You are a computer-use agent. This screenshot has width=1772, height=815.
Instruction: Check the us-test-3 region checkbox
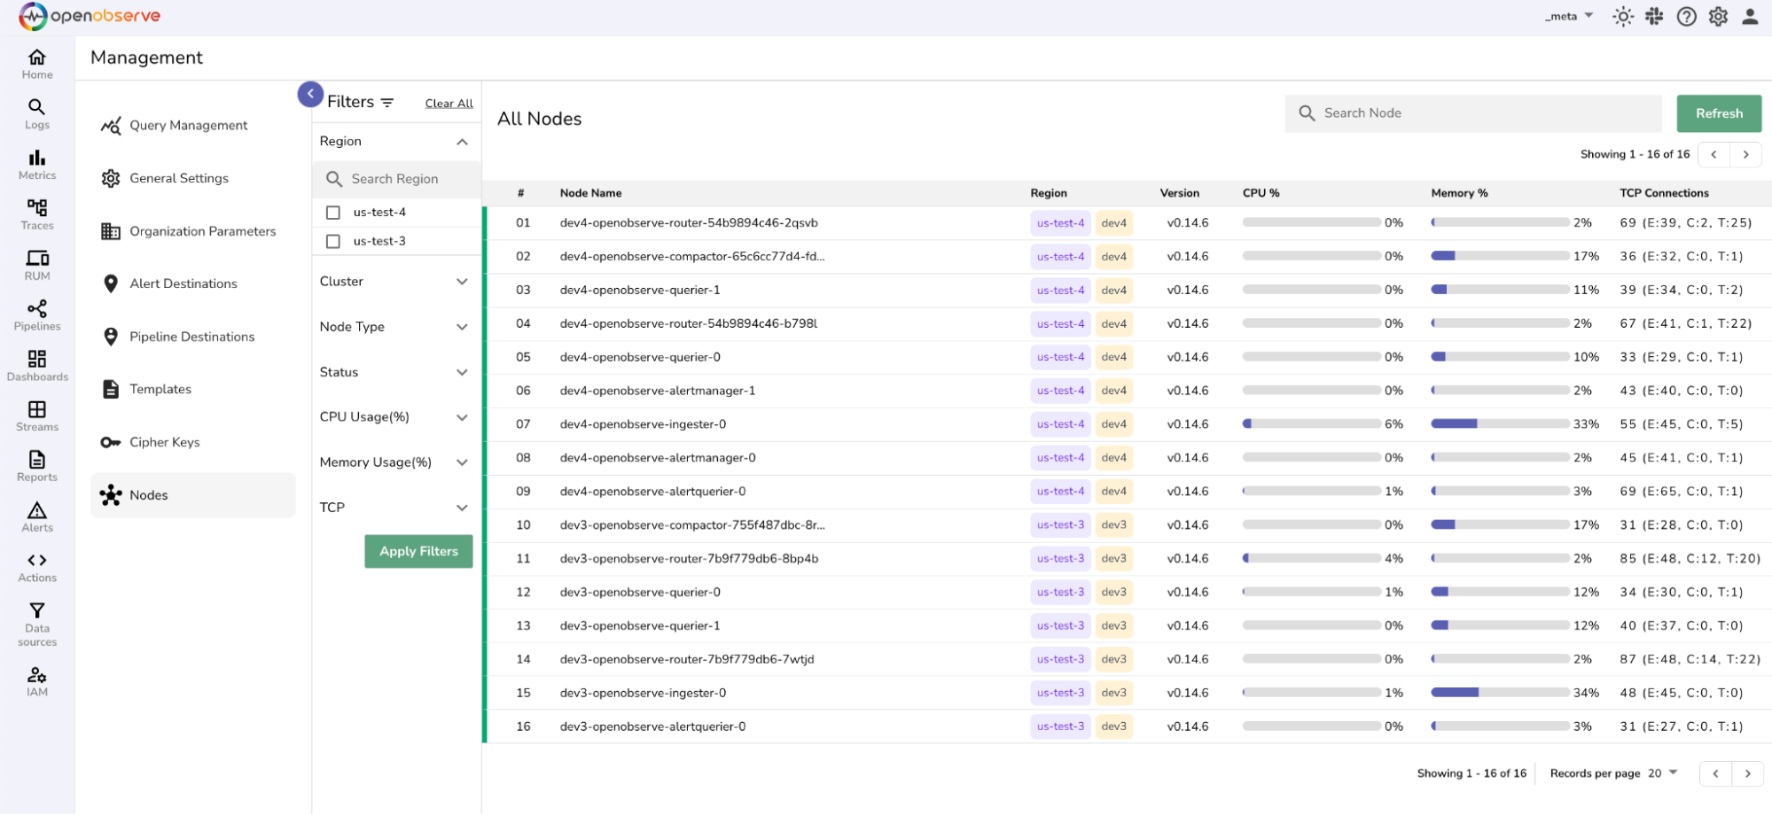point(333,241)
